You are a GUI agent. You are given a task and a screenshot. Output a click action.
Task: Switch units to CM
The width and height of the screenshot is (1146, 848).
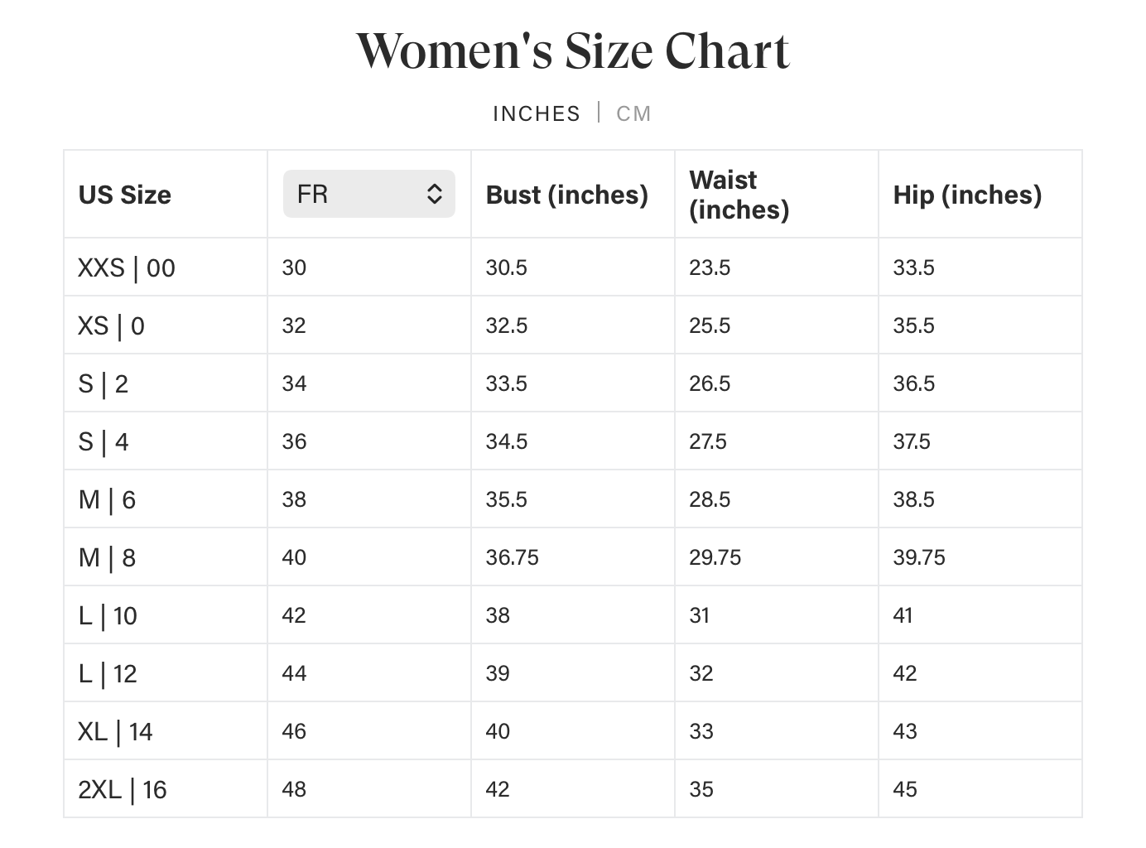point(633,113)
